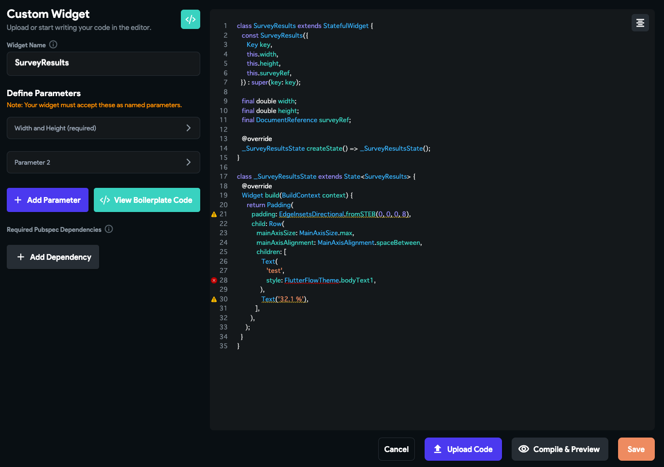Screen dimensions: 664x467
Task: Click the Upload Code button
Action: tap(463, 449)
